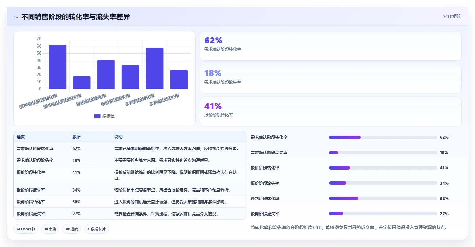Click the y-axis value 70 in the chart
The height and width of the screenshot is (247, 475).
pyautogui.click(x=39, y=39)
